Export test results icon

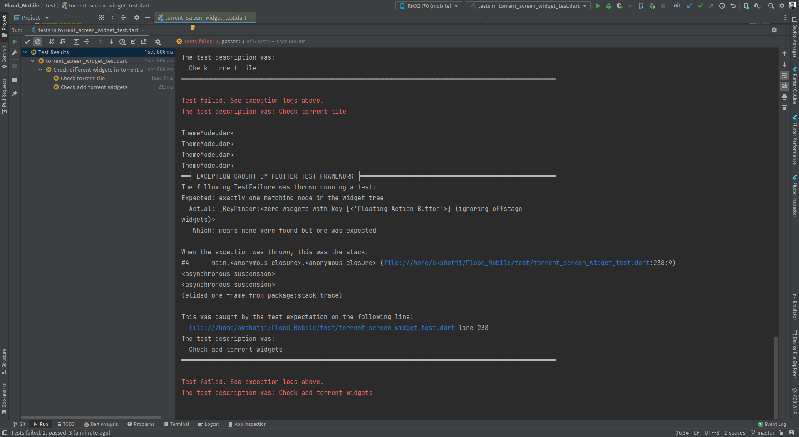click(144, 42)
